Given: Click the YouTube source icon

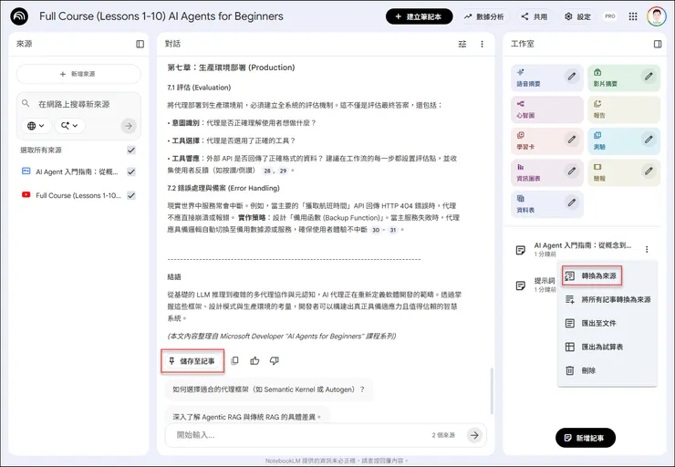Looking at the screenshot, I should click(26, 195).
